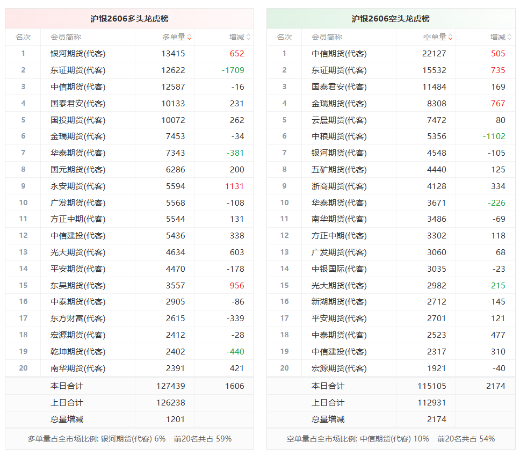The image size is (520, 456).
Task: Select 国投期货(代客) row name
Action: coord(78,120)
